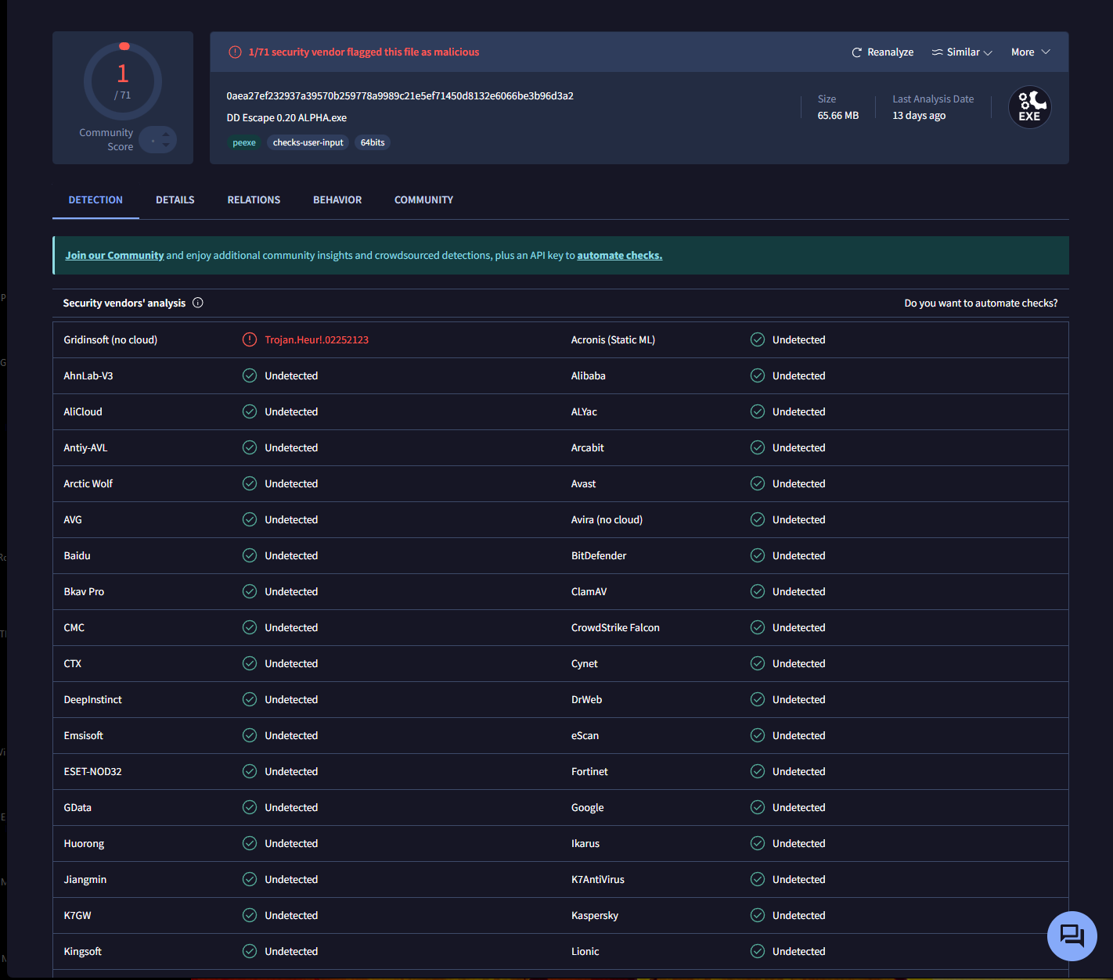1113x980 pixels.
Task: Click the check icon on the Huorong row
Action: (250, 843)
